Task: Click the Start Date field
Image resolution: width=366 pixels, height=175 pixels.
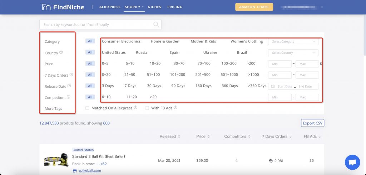Action: (x=285, y=86)
